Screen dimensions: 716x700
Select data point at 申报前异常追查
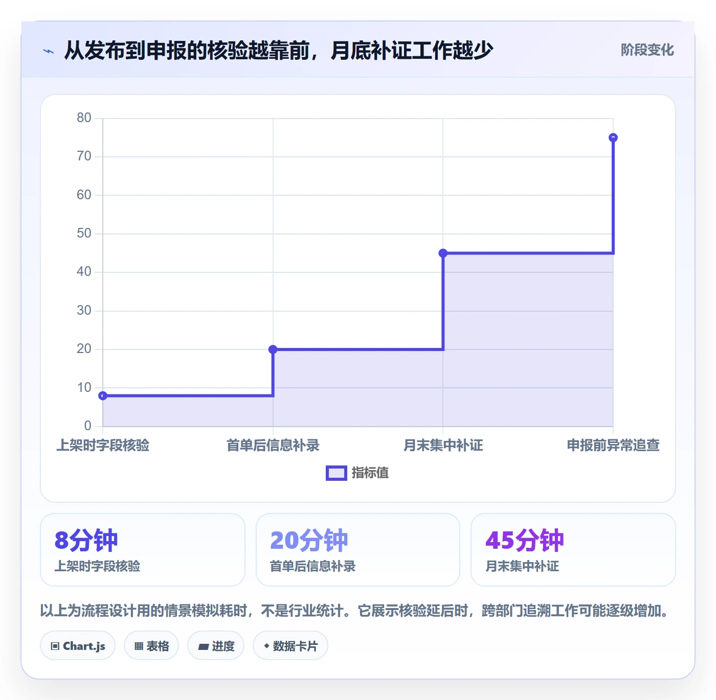point(613,137)
